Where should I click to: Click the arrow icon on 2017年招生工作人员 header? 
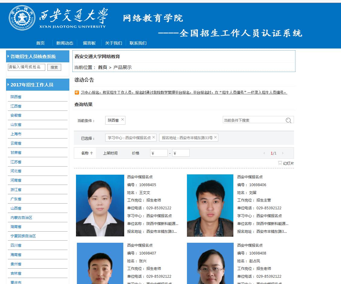pyautogui.click(x=8, y=85)
